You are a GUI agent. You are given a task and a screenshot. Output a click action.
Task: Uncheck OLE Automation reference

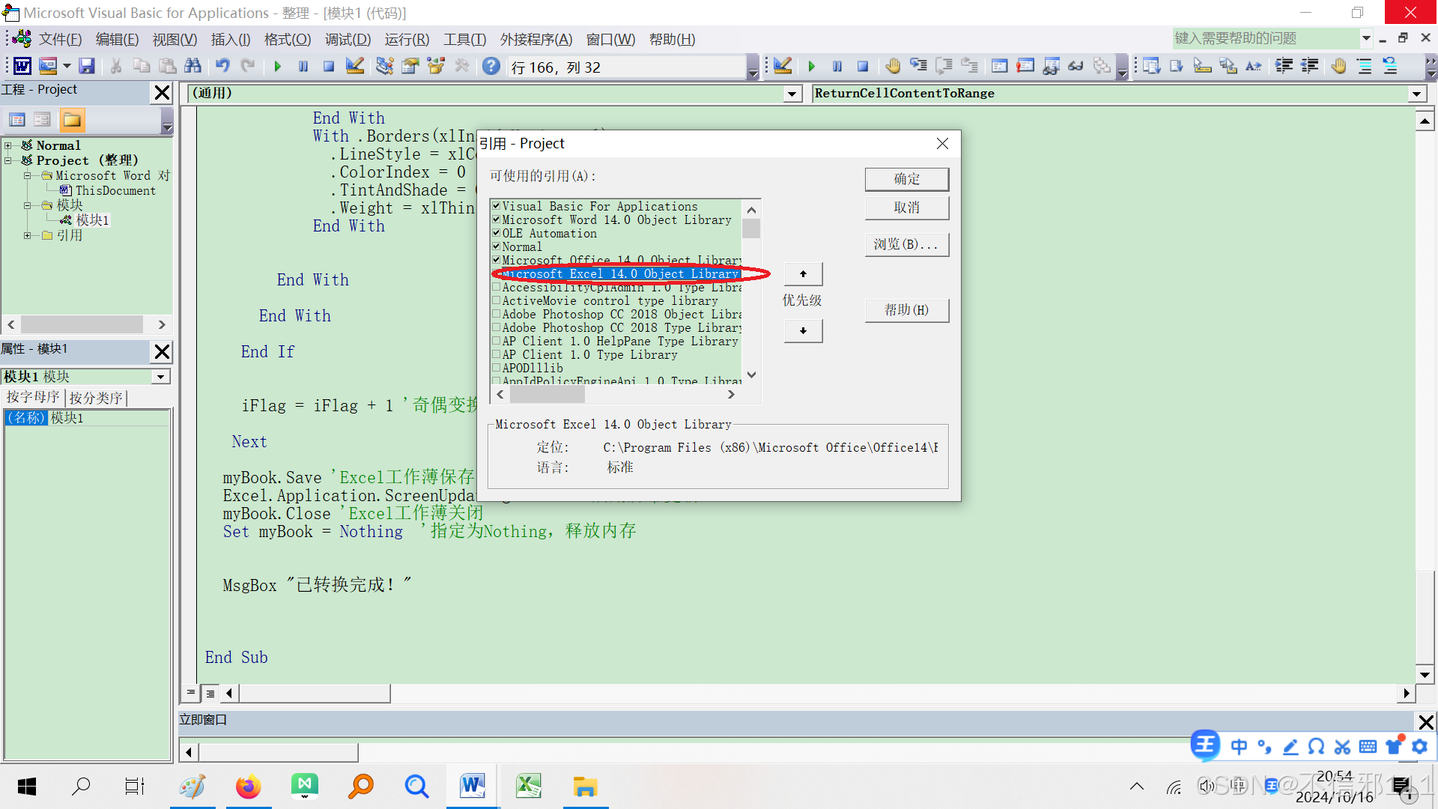[496, 234]
